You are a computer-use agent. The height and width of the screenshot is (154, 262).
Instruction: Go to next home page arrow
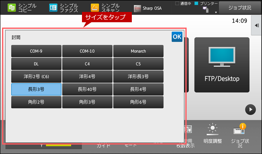pos(250,110)
